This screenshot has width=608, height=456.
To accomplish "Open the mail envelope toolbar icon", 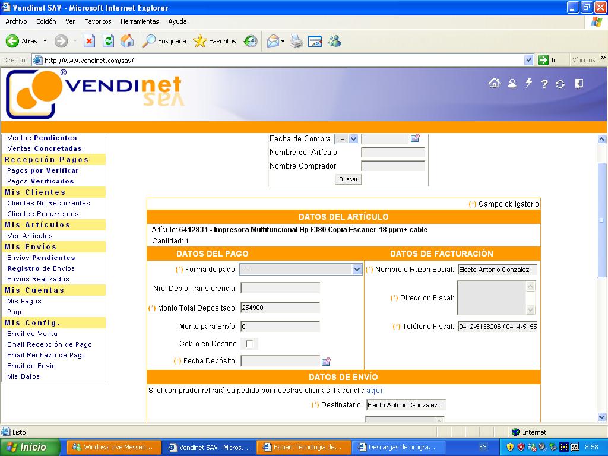I will (x=273, y=41).
